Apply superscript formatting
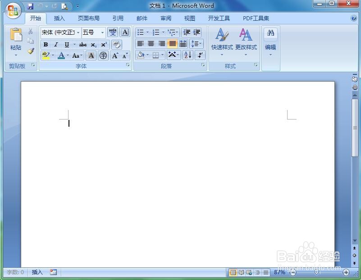This screenshot has height=280, width=361. point(104,45)
